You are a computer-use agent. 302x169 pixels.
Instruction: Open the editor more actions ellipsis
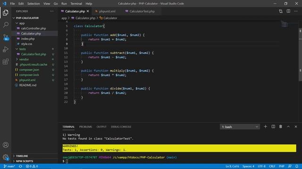(296, 11)
